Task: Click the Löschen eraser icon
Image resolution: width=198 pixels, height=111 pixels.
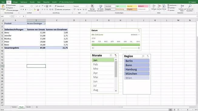Action: [x=168, y=10]
